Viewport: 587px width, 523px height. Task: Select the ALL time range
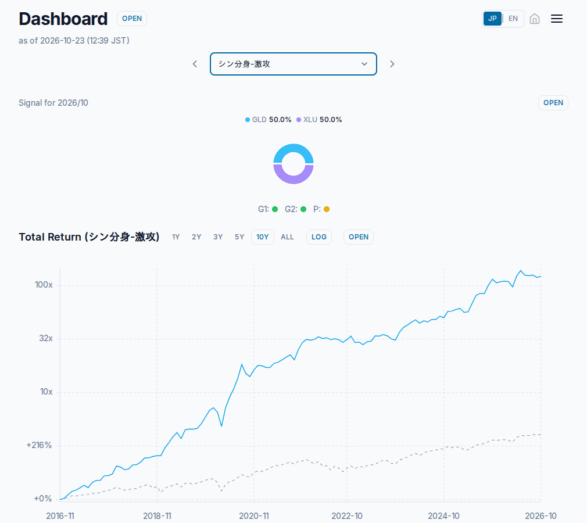point(287,237)
